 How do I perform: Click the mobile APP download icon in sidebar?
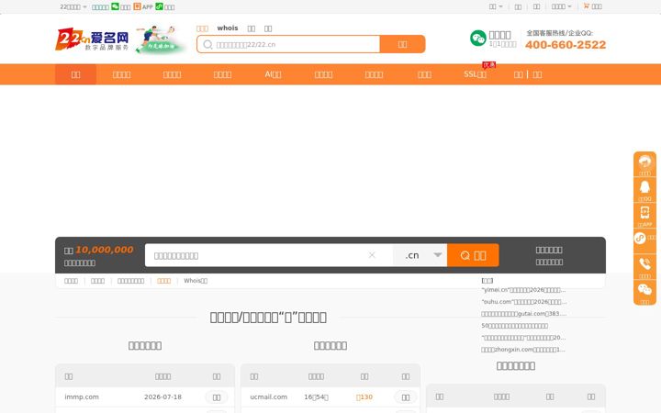click(644, 212)
